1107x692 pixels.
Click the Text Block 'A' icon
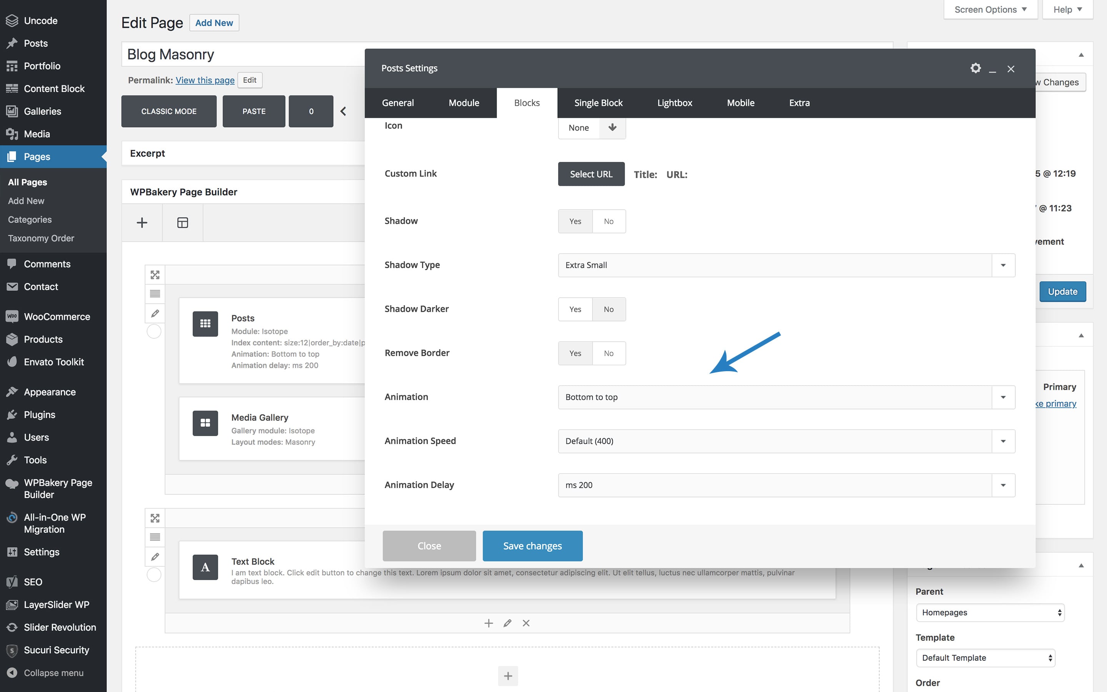coord(205,567)
